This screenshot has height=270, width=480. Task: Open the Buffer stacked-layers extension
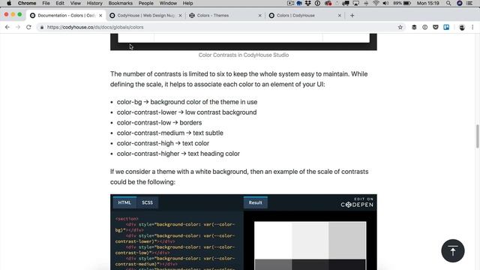[414, 27]
